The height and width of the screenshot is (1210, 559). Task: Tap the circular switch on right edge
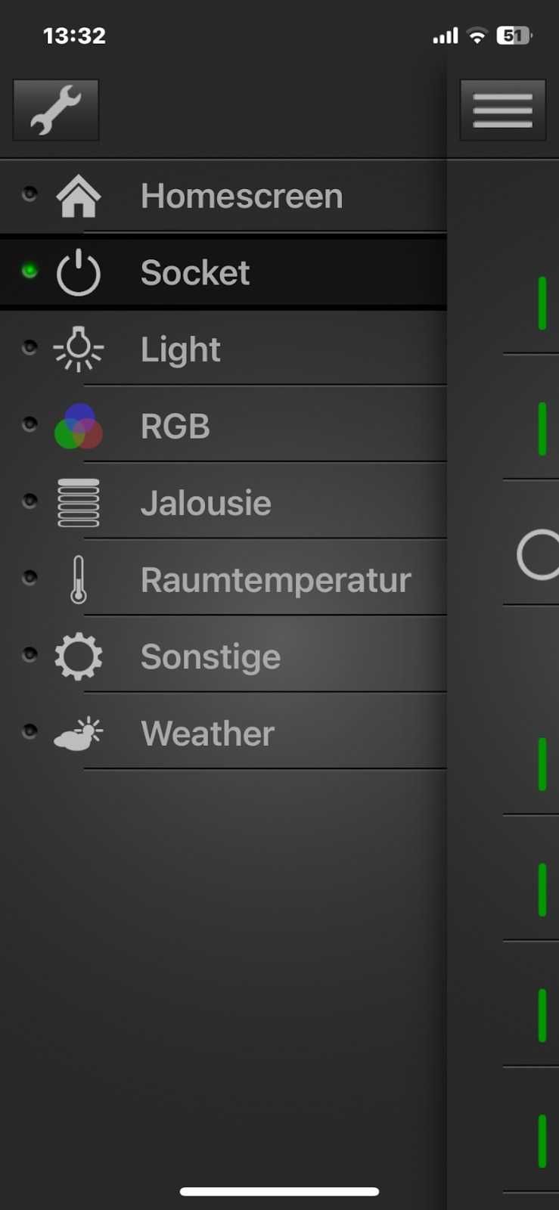coord(538,555)
